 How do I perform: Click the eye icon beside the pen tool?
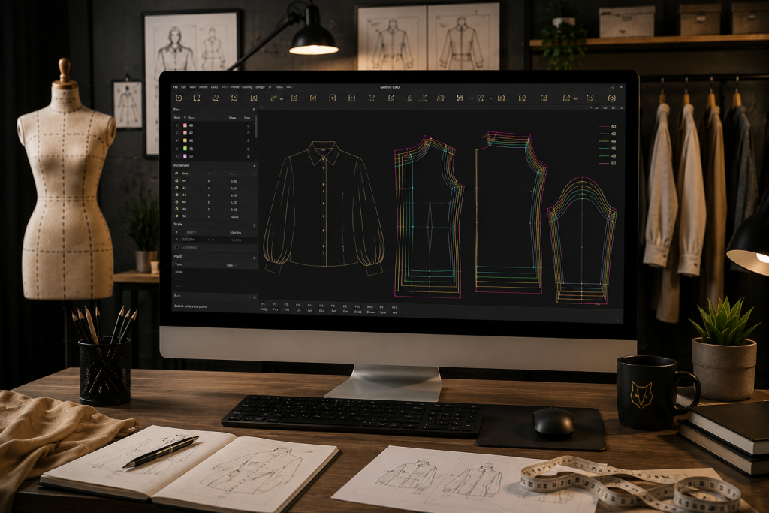(282, 98)
